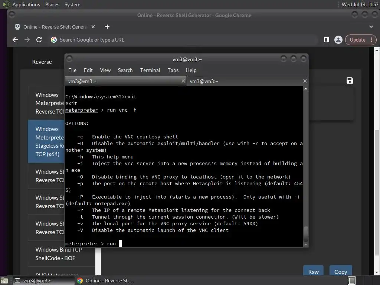
Task: Open the terminal Tabs menu
Action: point(173,70)
